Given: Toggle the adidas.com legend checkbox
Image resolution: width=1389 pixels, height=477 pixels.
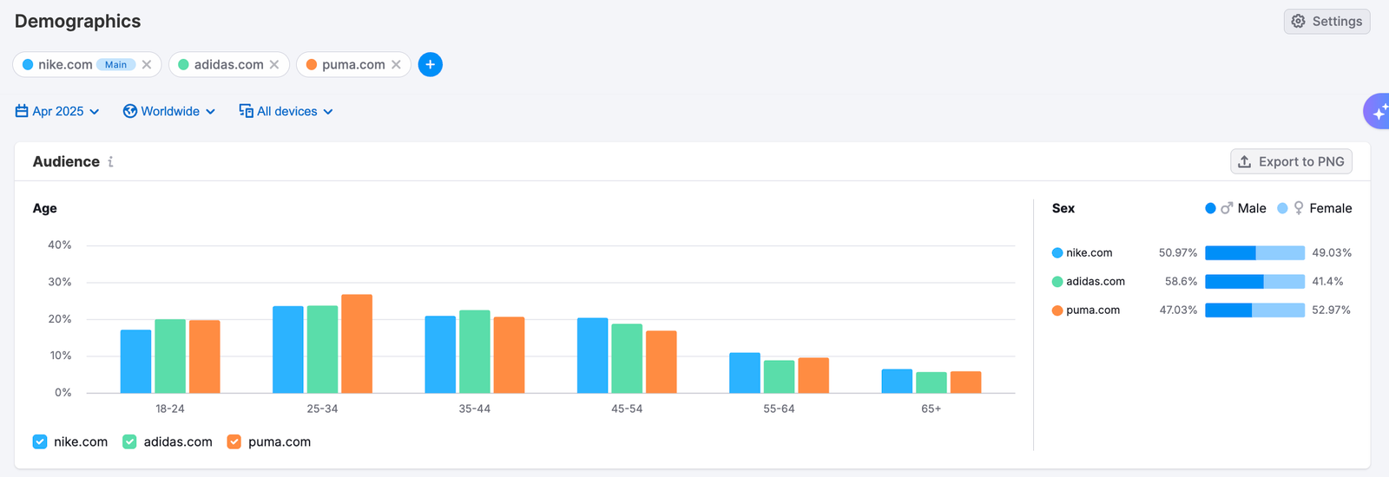Looking at the screenshot, I should pyautogui.click(x=129, y=441).
